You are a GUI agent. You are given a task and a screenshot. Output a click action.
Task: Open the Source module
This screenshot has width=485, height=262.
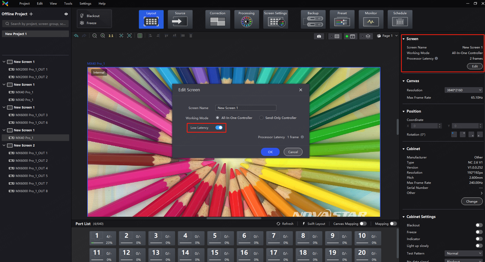click(x=180, y=19)
